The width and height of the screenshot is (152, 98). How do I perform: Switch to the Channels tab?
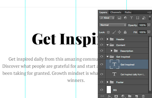[116, 12]
